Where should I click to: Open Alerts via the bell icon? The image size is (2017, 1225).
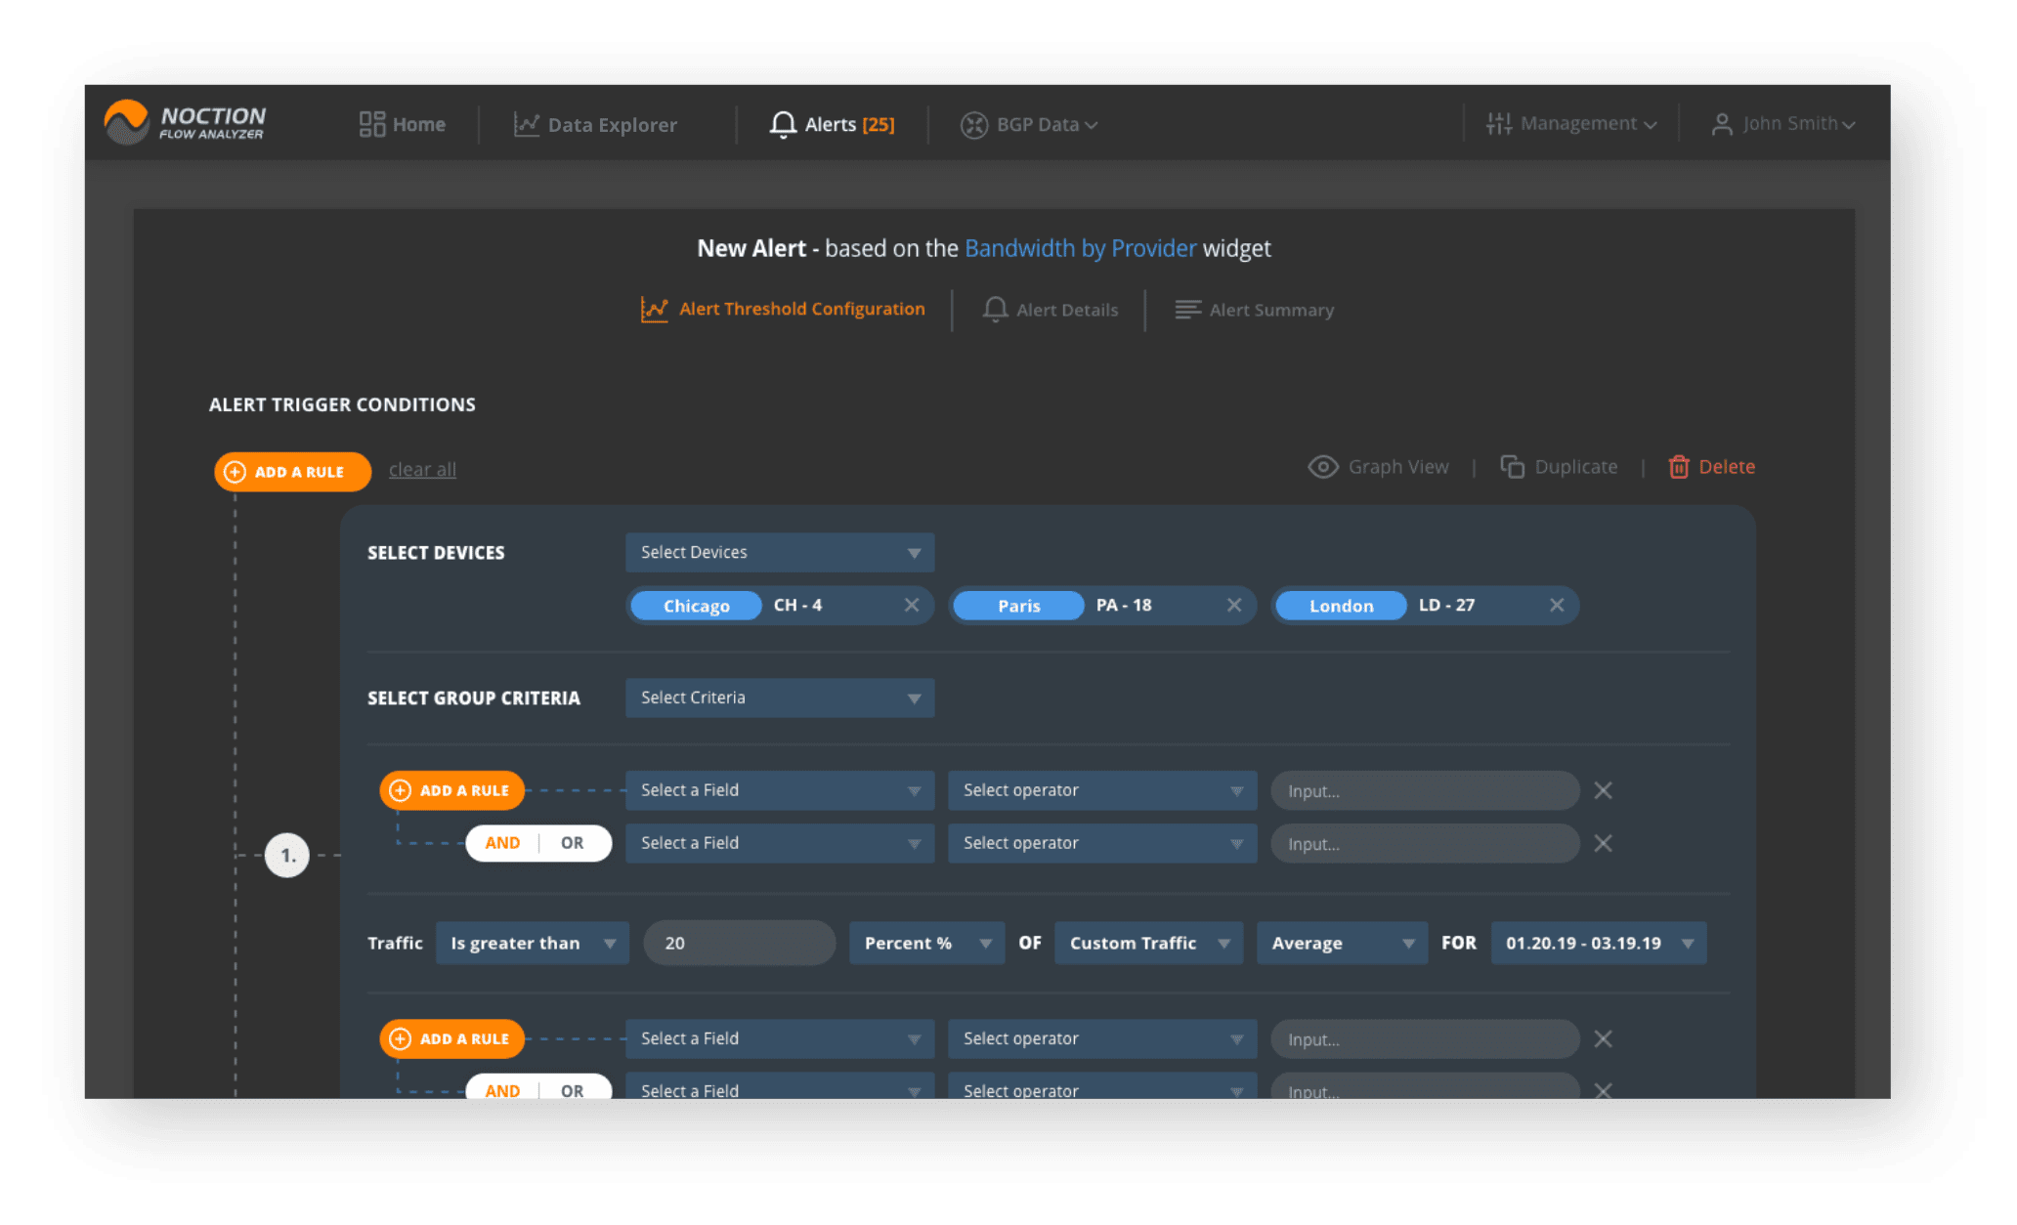tap(783, 124)
